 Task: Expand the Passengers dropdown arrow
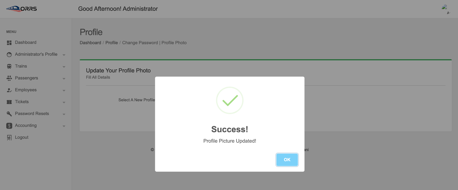[x=64, y=79]
